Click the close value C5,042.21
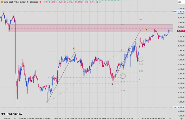The image size is (185, 120). pos(79,2)
